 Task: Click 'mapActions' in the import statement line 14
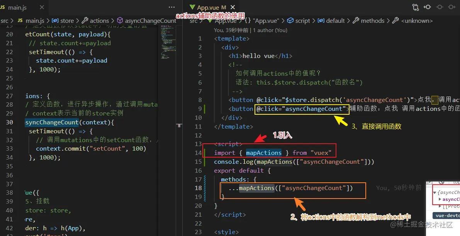click(x=264, y=153)
